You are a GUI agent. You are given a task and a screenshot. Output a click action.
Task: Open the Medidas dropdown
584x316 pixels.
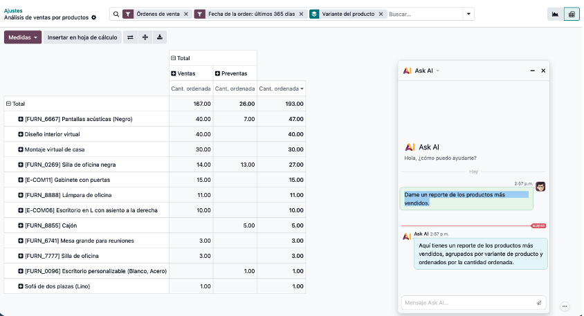point(23,37)
